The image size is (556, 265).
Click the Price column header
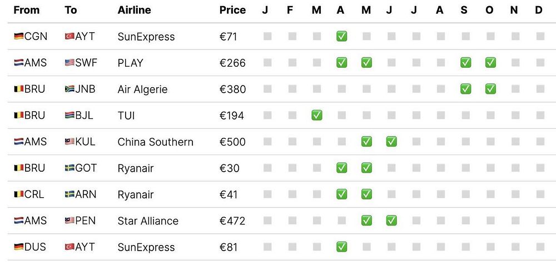click(x=232, y=10)
